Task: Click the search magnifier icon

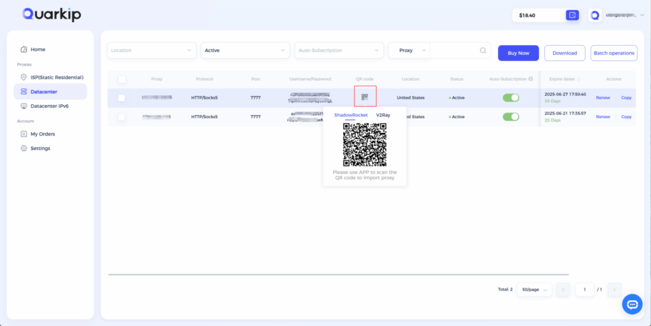Action: click(x=483, y=50)
